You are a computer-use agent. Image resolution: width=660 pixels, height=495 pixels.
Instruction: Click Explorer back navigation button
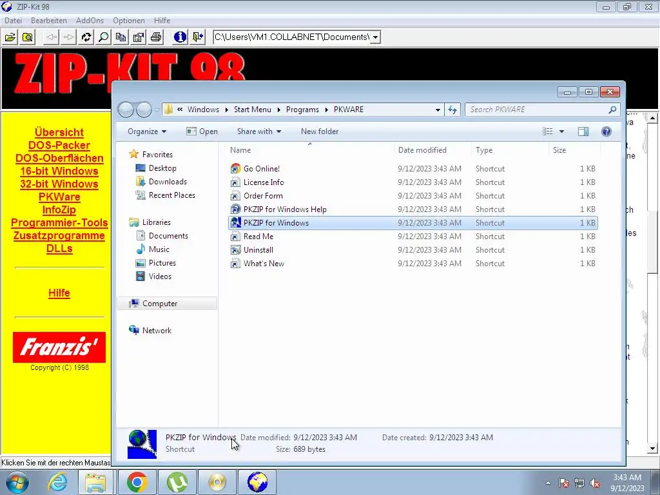[126, 110]
